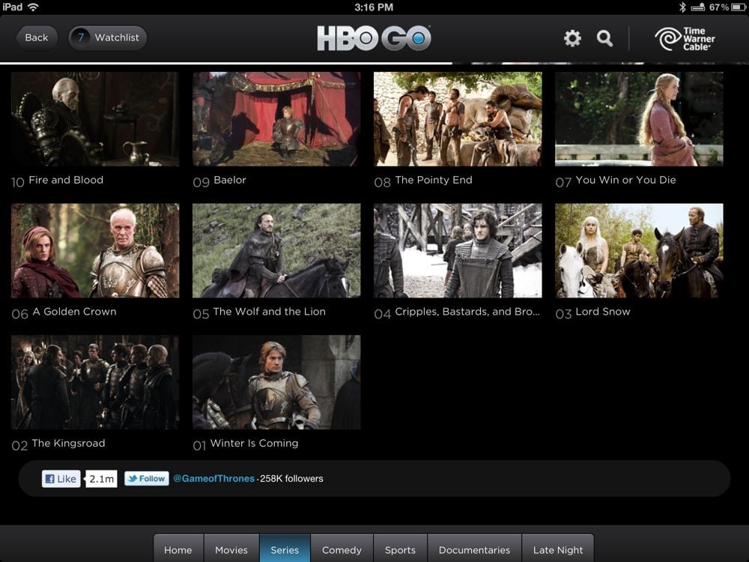Tap the HBO GO logo
749x562 pixels.
point(374,37)
